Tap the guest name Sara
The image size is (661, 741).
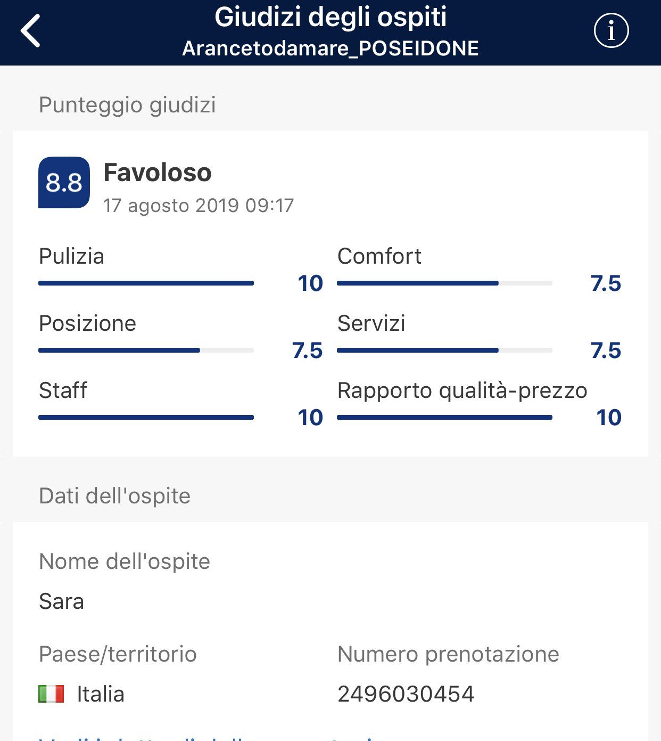click(x=61, y=601)
